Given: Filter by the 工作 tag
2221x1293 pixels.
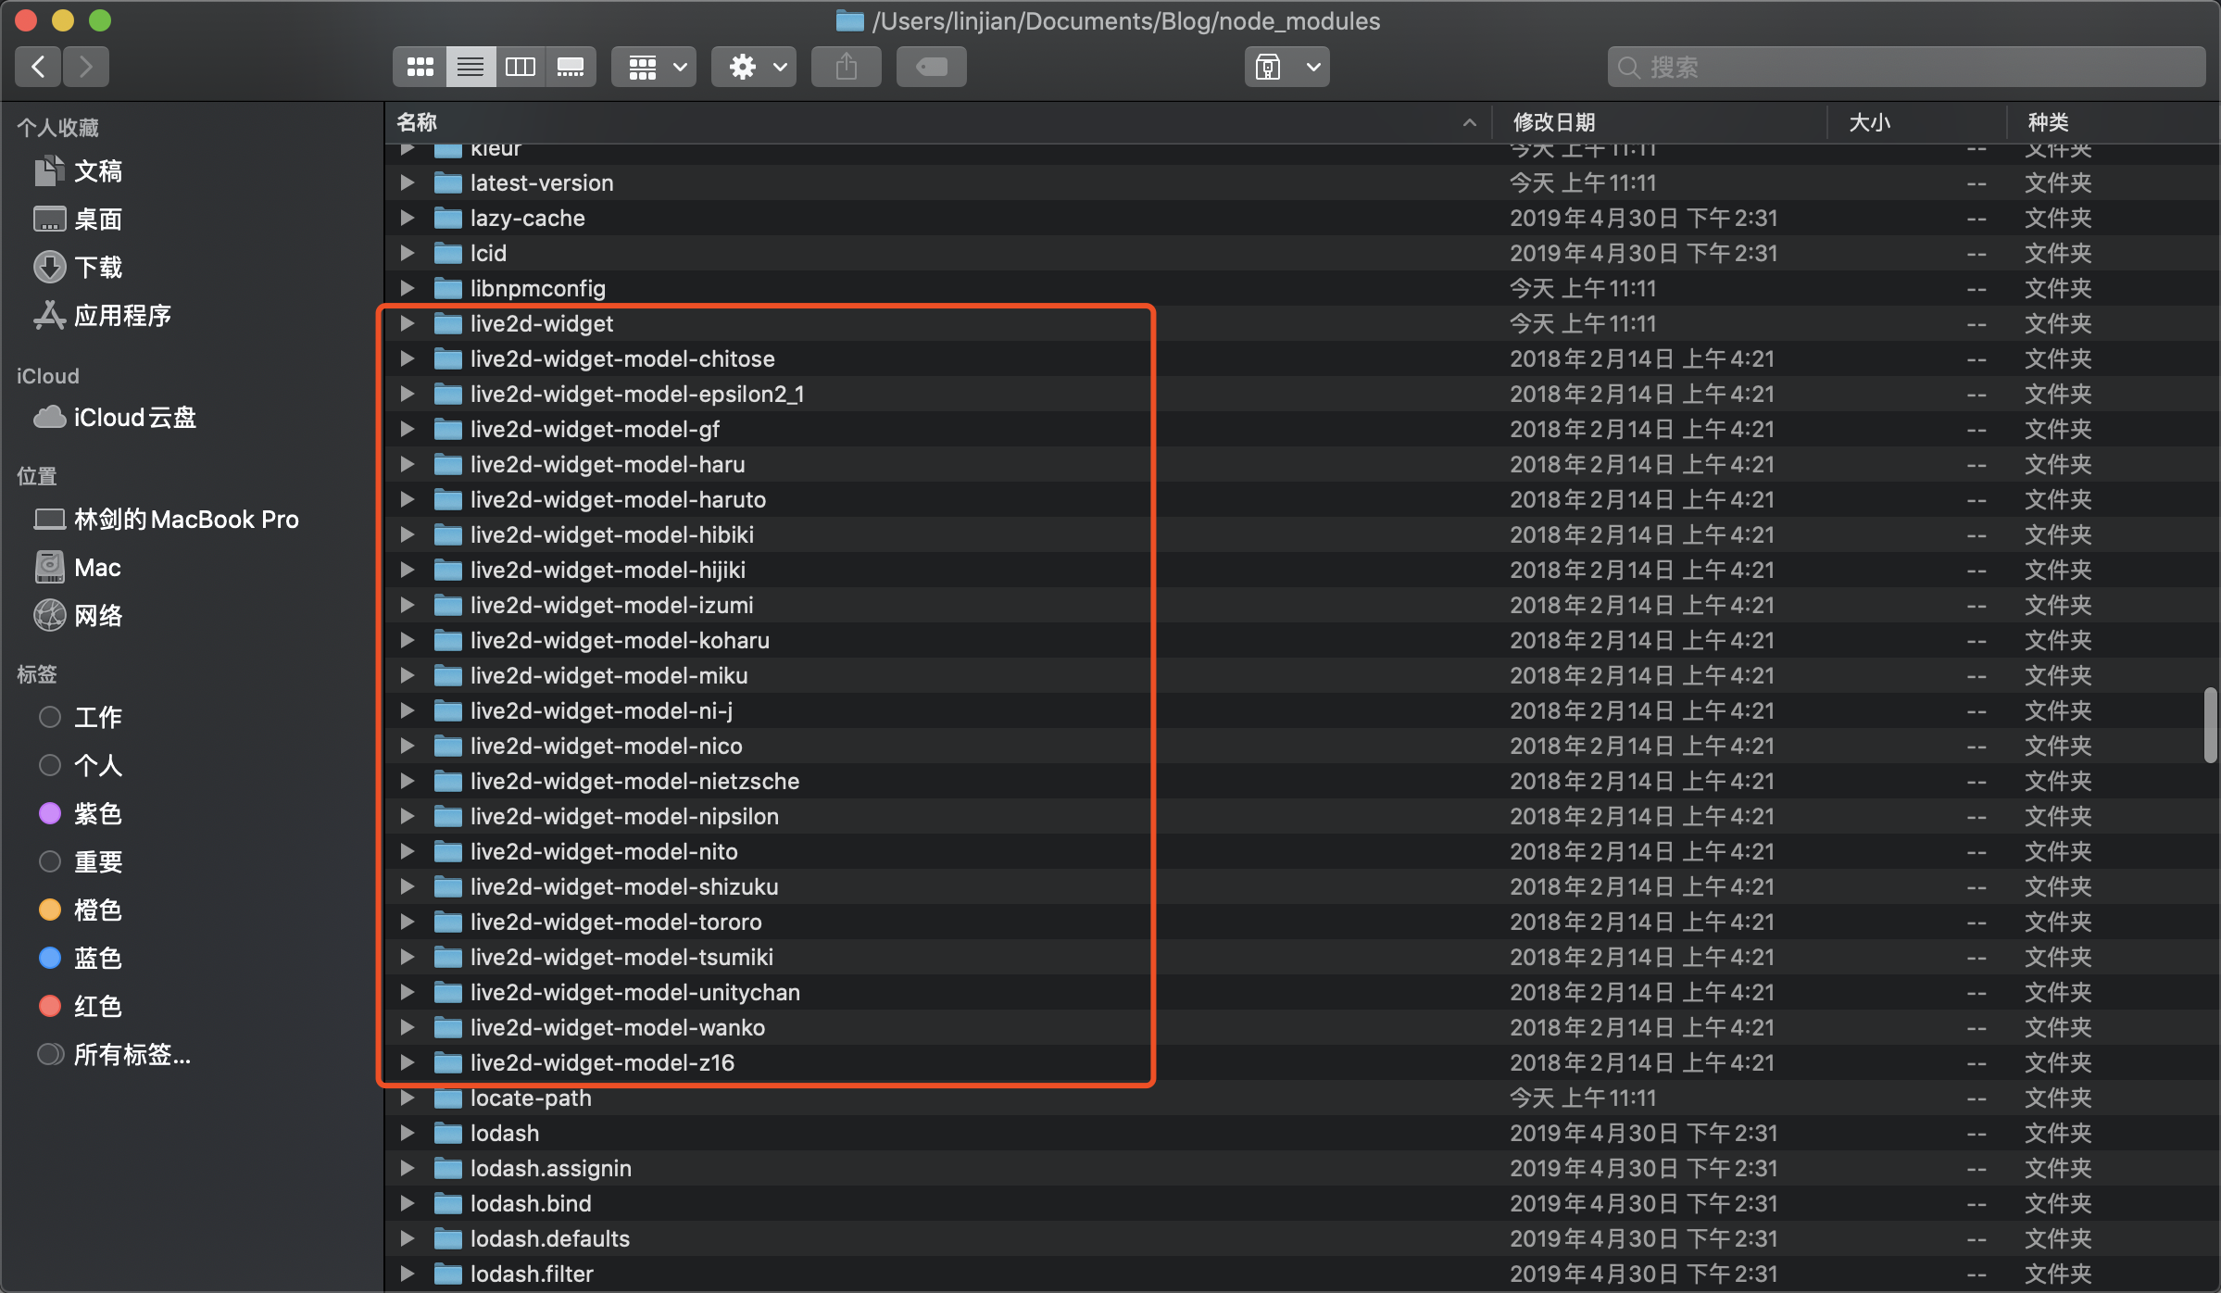Looking at the screenshot, I should click(x=81, y=718).
